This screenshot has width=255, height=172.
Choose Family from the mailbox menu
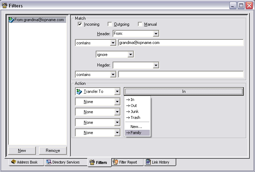[137, 133]
